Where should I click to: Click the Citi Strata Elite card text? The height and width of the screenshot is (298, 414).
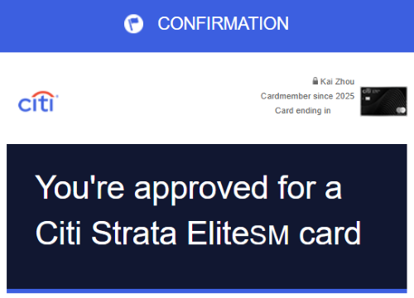pos(198,233)
